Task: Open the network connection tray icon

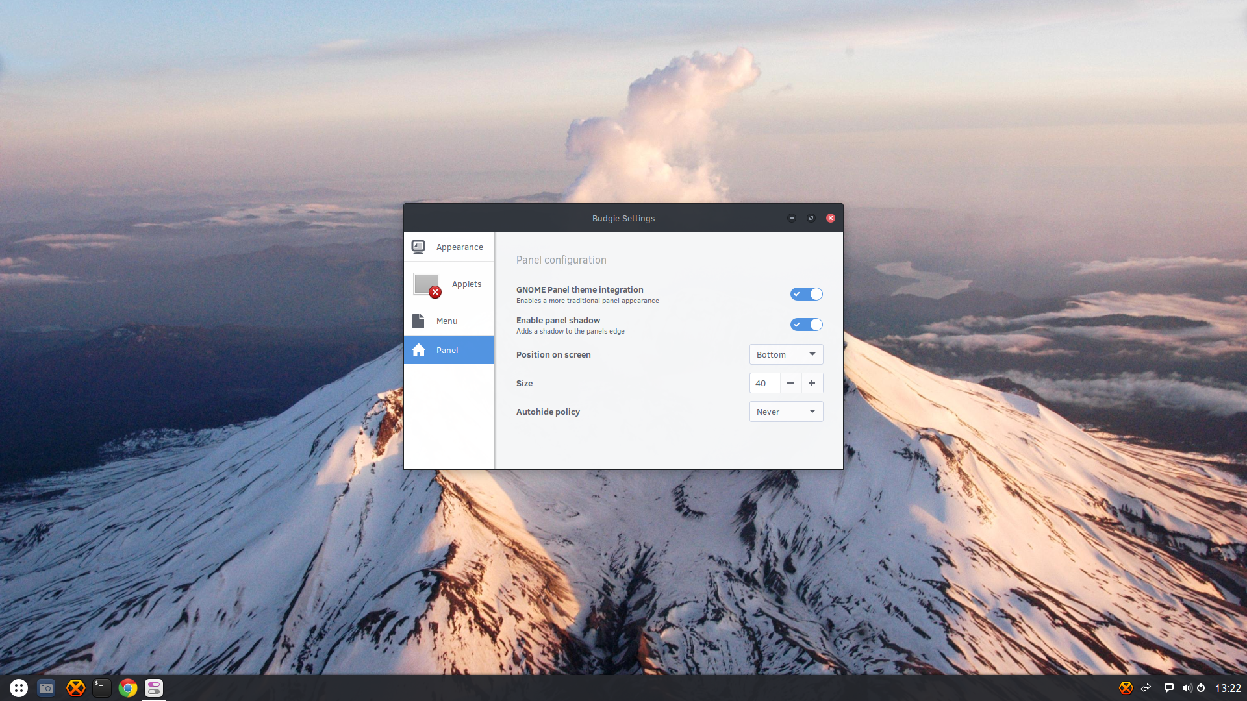Action: (x=1146, y=688)
